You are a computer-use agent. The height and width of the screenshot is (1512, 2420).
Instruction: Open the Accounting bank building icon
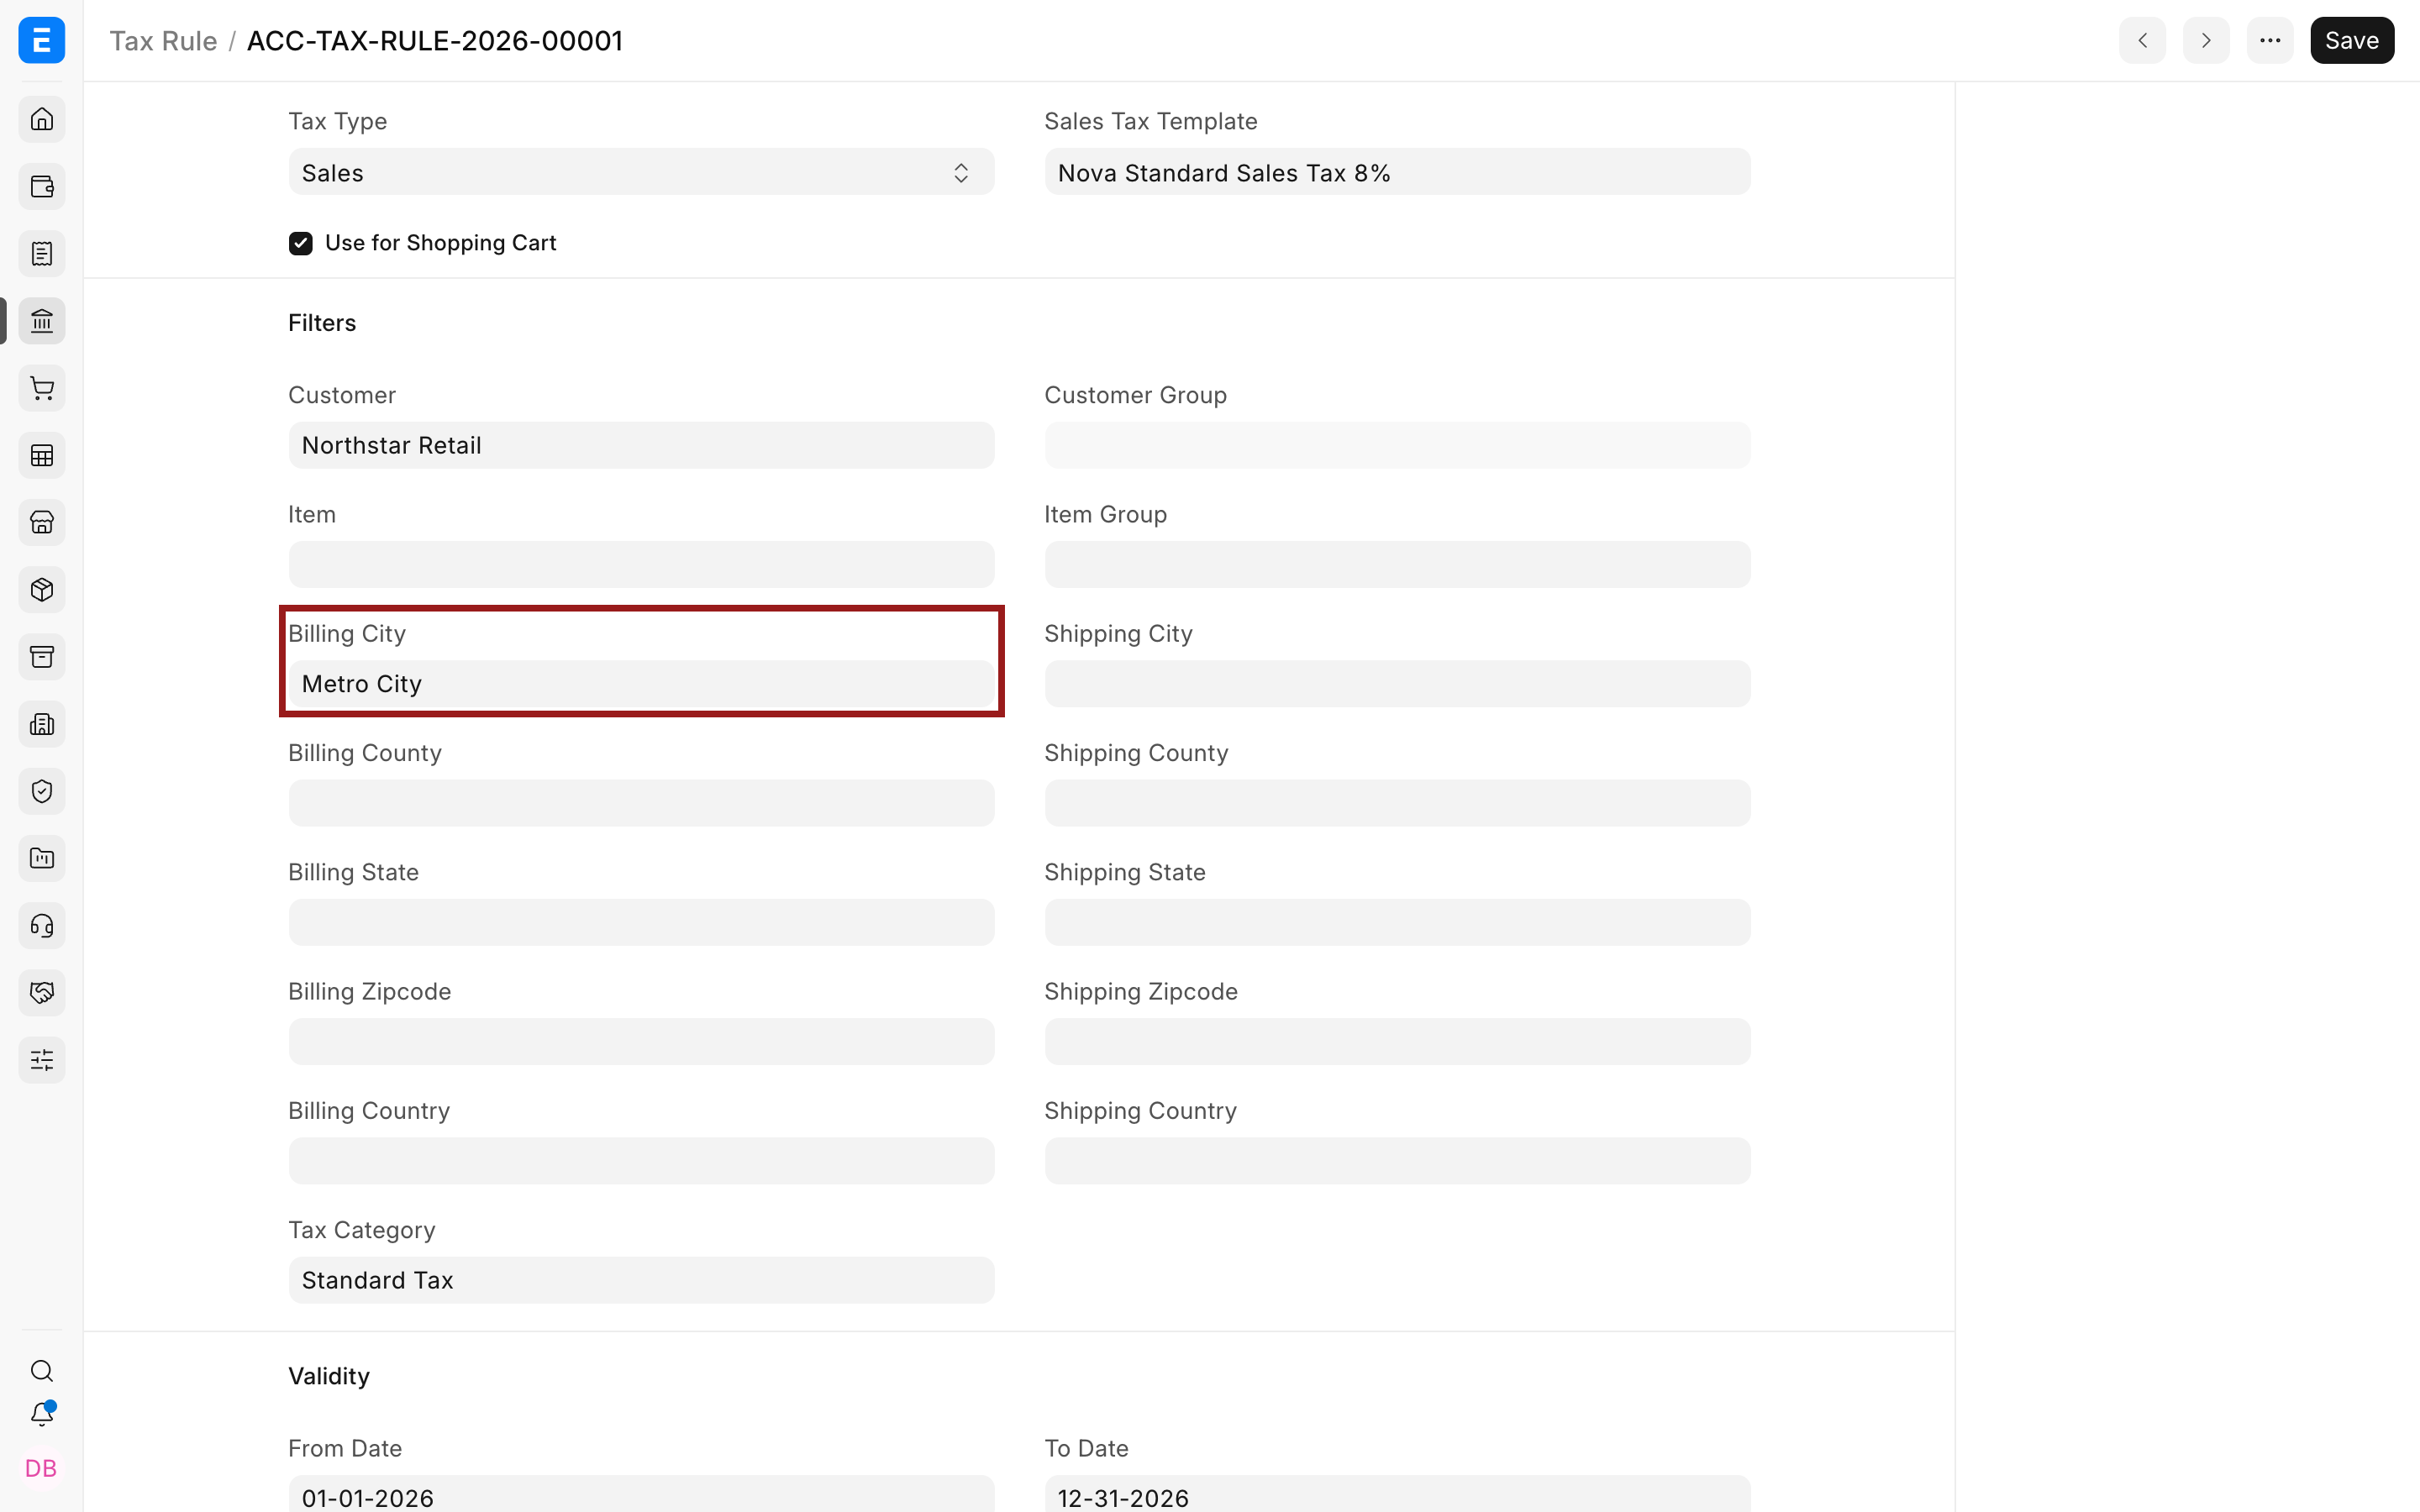42,321
